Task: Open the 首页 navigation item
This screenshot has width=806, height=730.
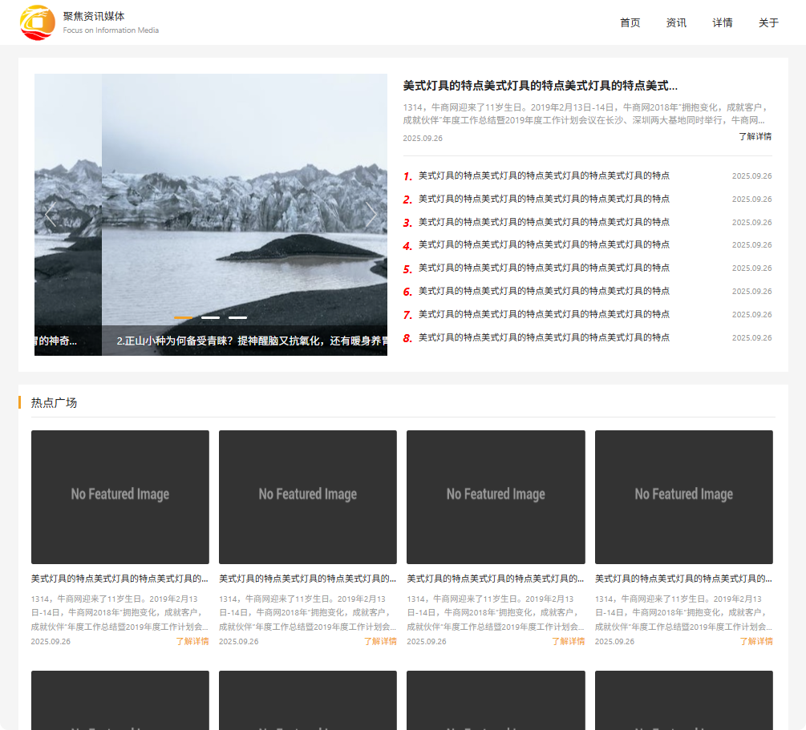Action: coord(630,22)
